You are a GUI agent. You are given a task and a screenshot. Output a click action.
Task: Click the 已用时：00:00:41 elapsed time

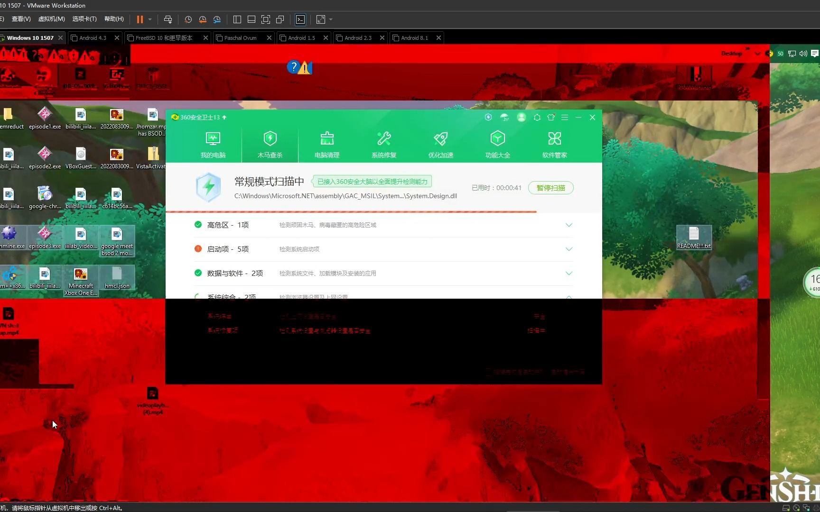point(496,188)
